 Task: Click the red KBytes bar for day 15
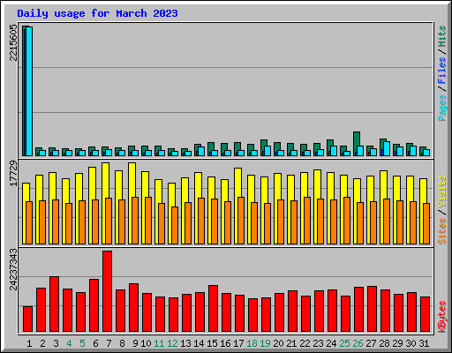tap(213, 309)
